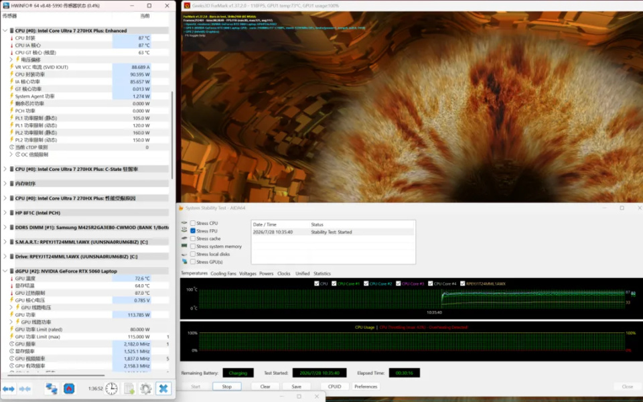Open CPUID from AIDA64 window
643x402 pixels.
point(335,387)
